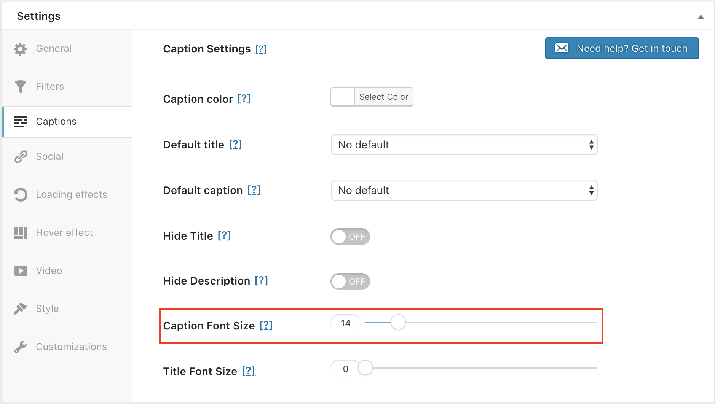Switch to the Captions tab

pyautogui.click(x=56, y=122)
